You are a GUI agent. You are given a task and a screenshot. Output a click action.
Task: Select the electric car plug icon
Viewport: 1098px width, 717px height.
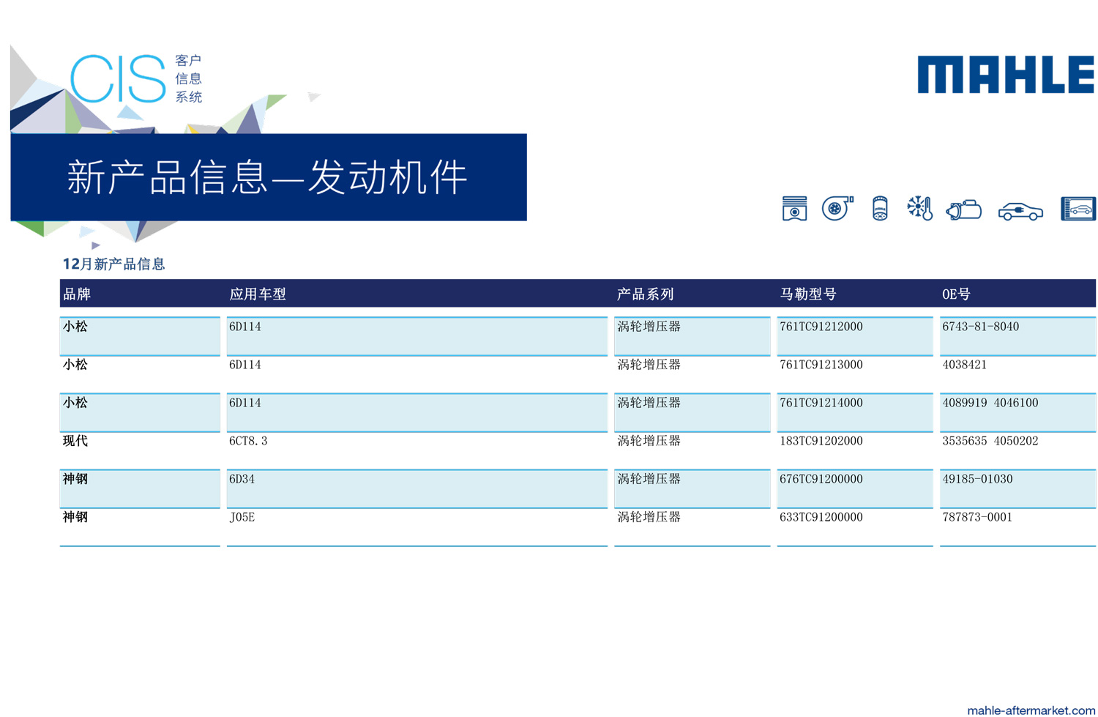(x=1020, y=212)
